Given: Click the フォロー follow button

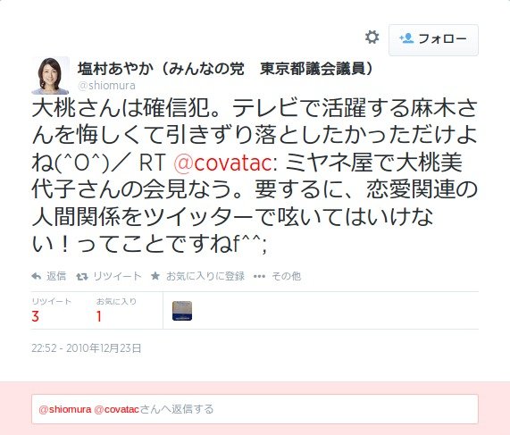Looking at the screenshot, I should pyautogui.click(x=433, y=39).
